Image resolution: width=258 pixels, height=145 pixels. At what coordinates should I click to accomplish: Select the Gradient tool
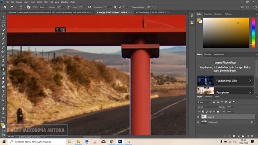point(3,74)
